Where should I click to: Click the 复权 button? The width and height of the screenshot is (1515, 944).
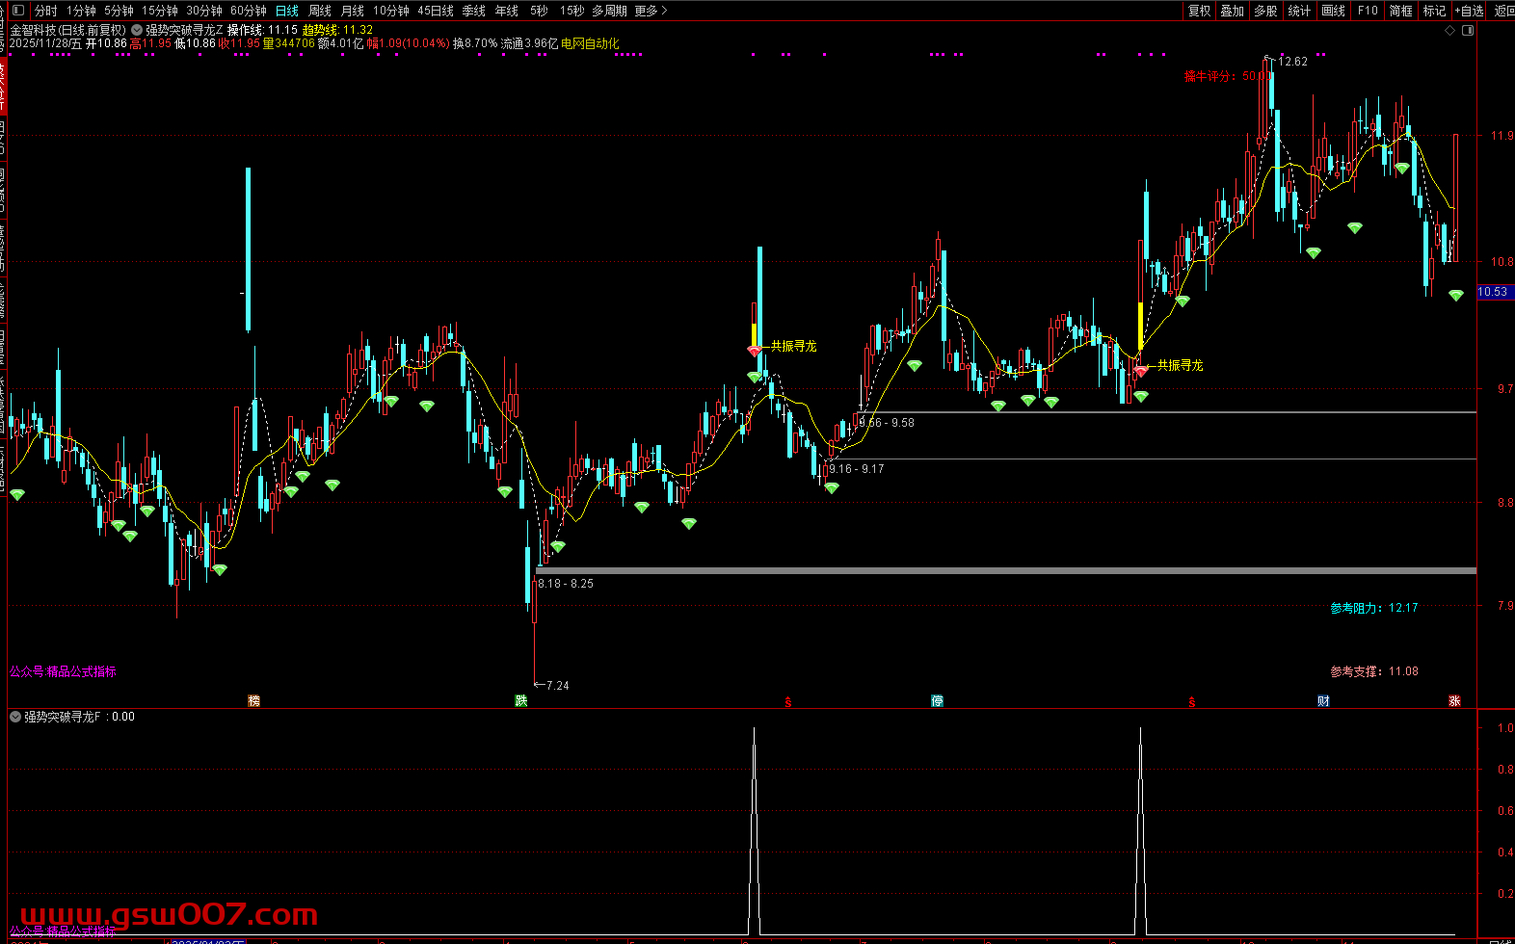point(1199,11)
